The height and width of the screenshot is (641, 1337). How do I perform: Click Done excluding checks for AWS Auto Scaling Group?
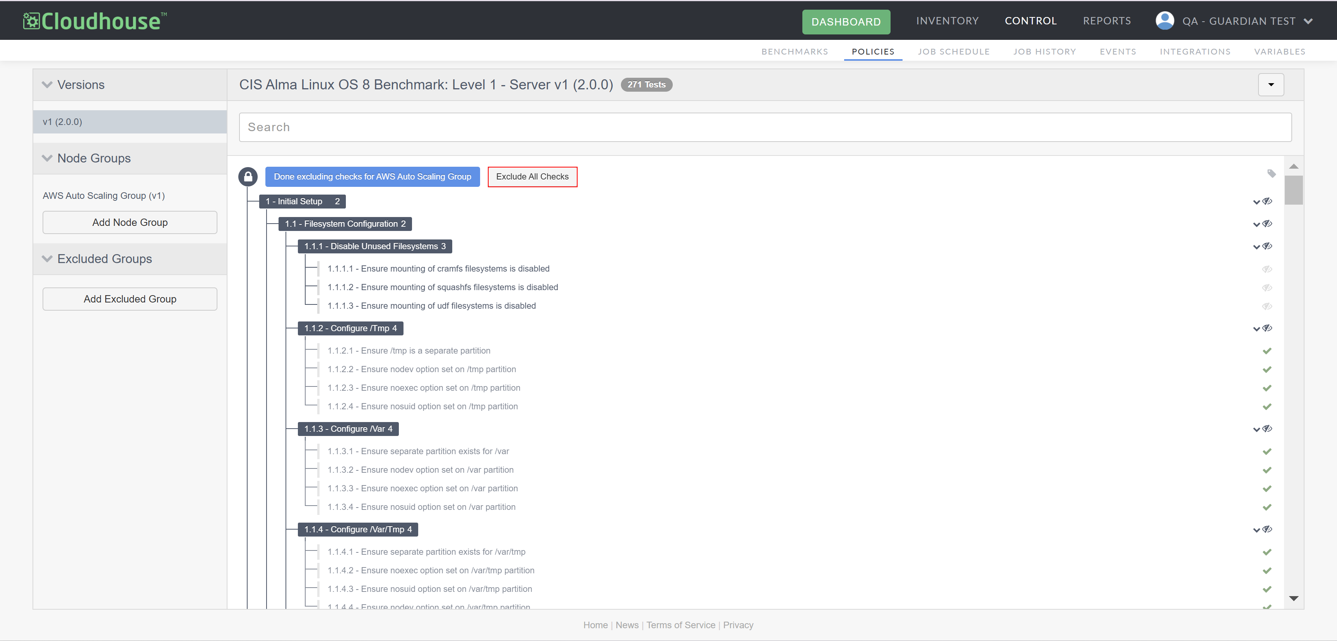[372, 176]
